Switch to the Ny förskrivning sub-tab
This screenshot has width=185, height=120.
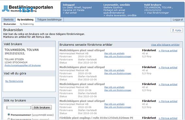tap(27, 24)
